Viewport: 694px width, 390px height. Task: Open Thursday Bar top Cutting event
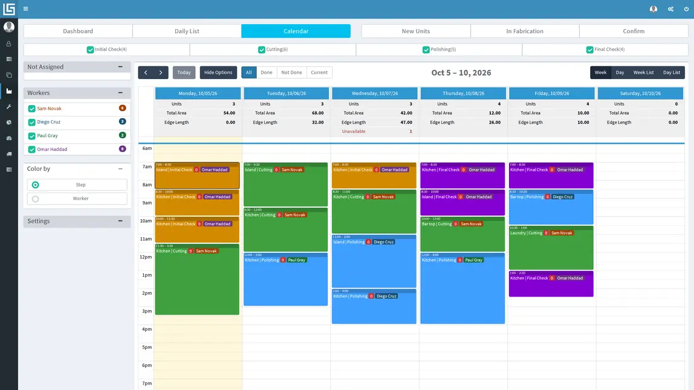[x=462, y=234]
